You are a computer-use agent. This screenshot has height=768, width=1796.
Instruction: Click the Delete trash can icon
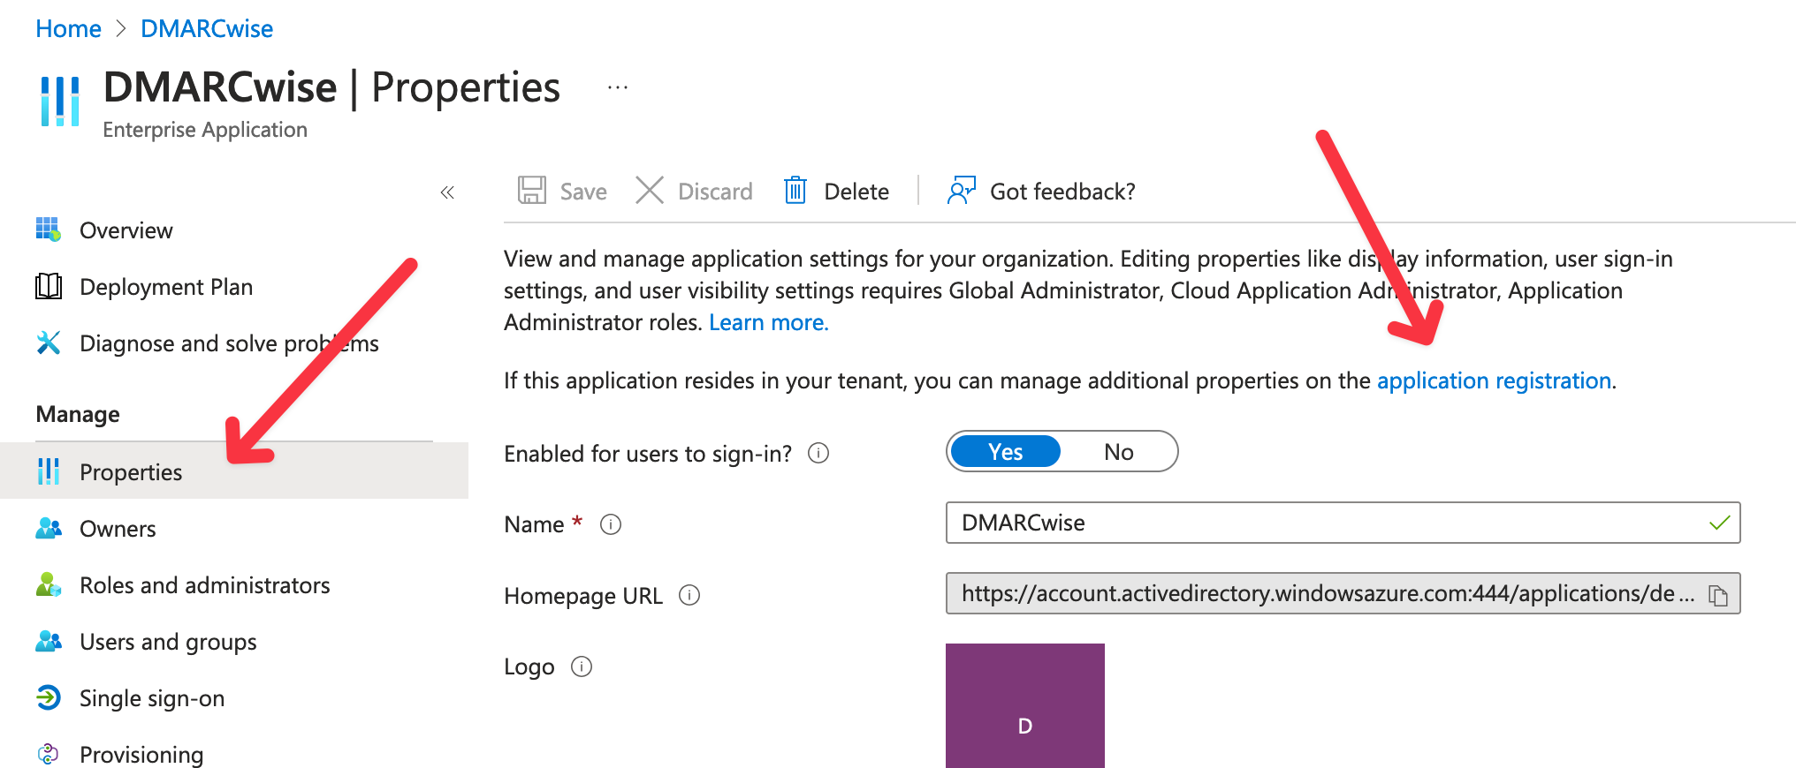tap(795, 191)
